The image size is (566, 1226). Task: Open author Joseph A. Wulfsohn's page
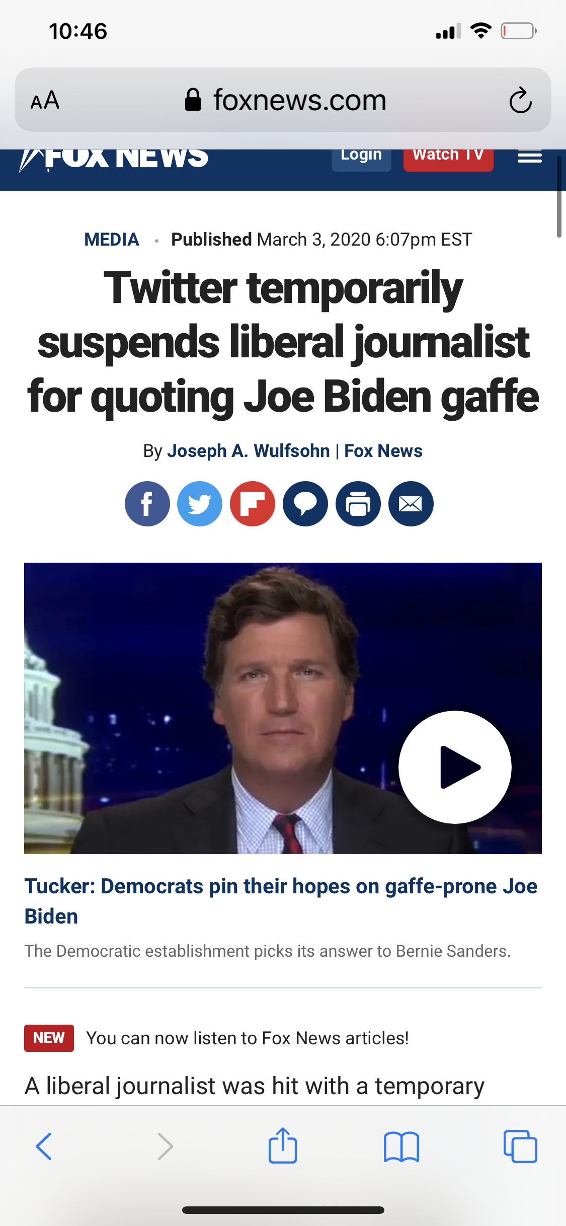coord(249,451)
